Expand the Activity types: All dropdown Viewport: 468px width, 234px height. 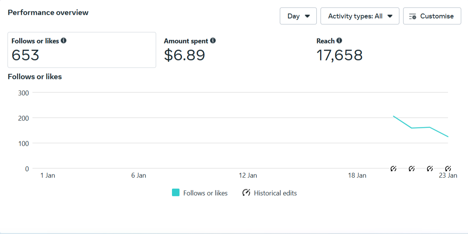point(360,16)
